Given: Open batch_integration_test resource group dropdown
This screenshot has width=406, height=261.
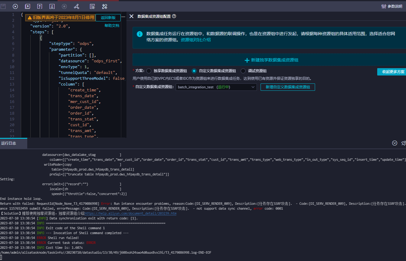Looking at the screenshot, I should pos(216,87).
